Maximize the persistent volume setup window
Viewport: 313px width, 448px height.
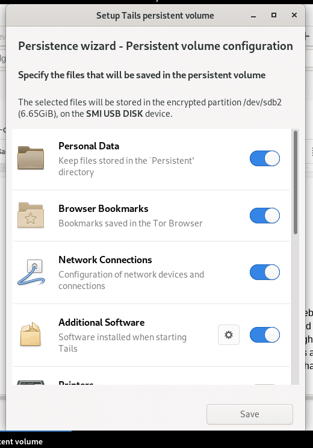click(274, 15)
